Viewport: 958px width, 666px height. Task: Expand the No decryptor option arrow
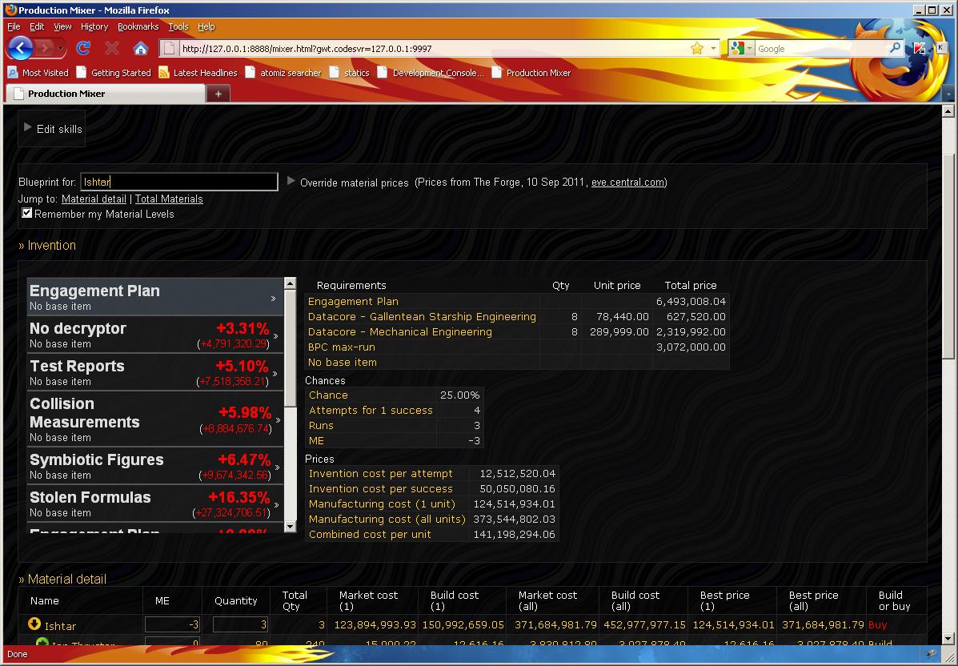click(276, 336)
